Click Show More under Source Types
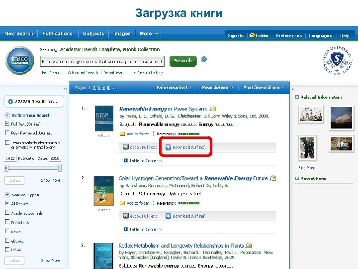 [x=50, y=261]
